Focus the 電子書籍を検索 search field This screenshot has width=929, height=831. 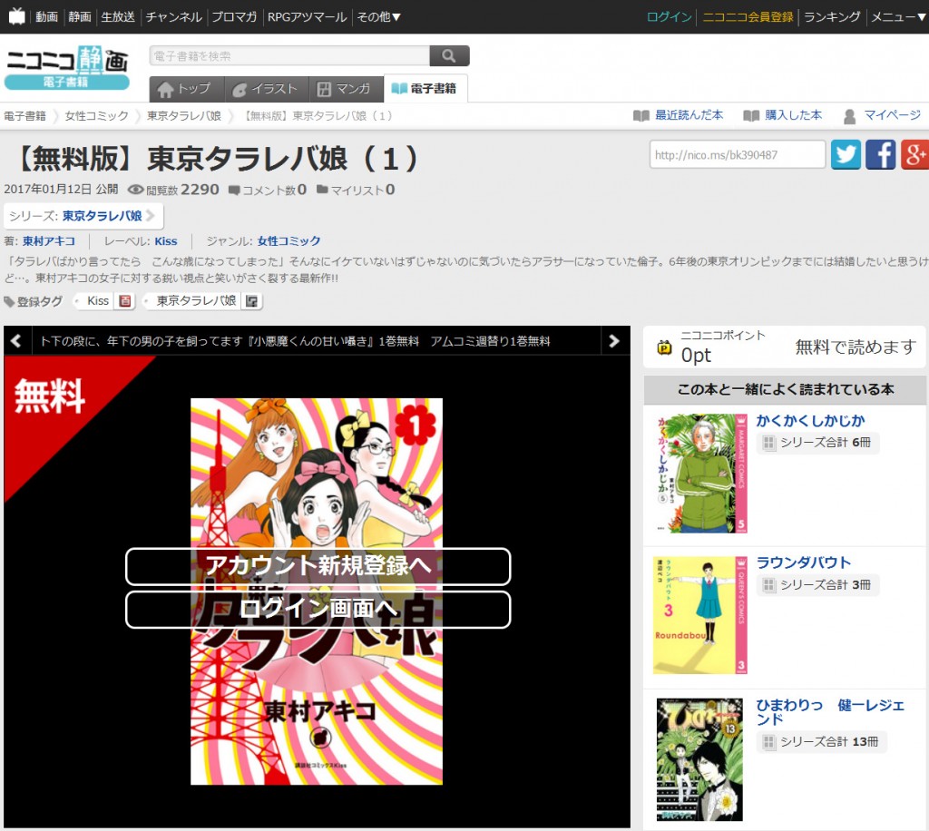pyautogui.click(x=289, y=55)
